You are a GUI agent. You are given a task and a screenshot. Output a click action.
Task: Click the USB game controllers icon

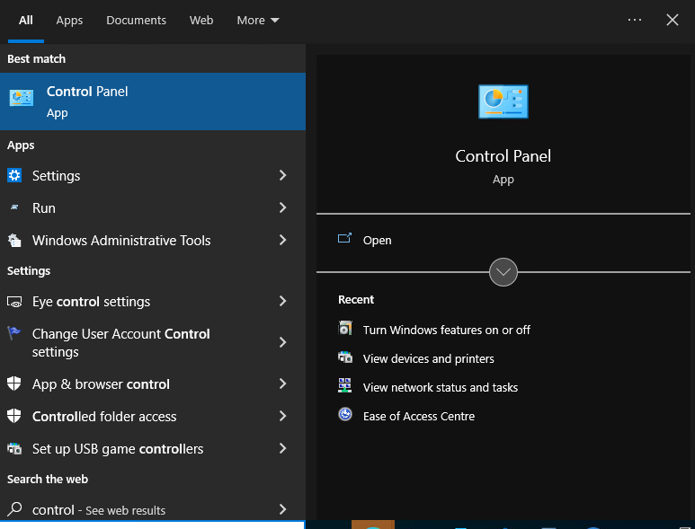tap(14, 449)
